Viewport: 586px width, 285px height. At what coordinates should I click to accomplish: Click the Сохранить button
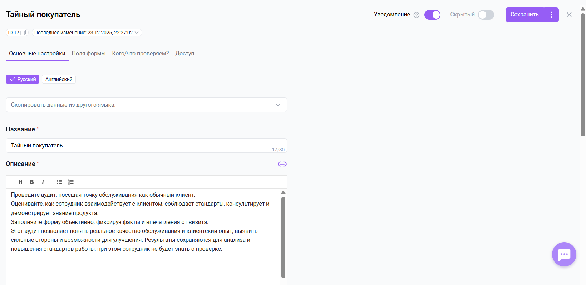pos(524,15)
